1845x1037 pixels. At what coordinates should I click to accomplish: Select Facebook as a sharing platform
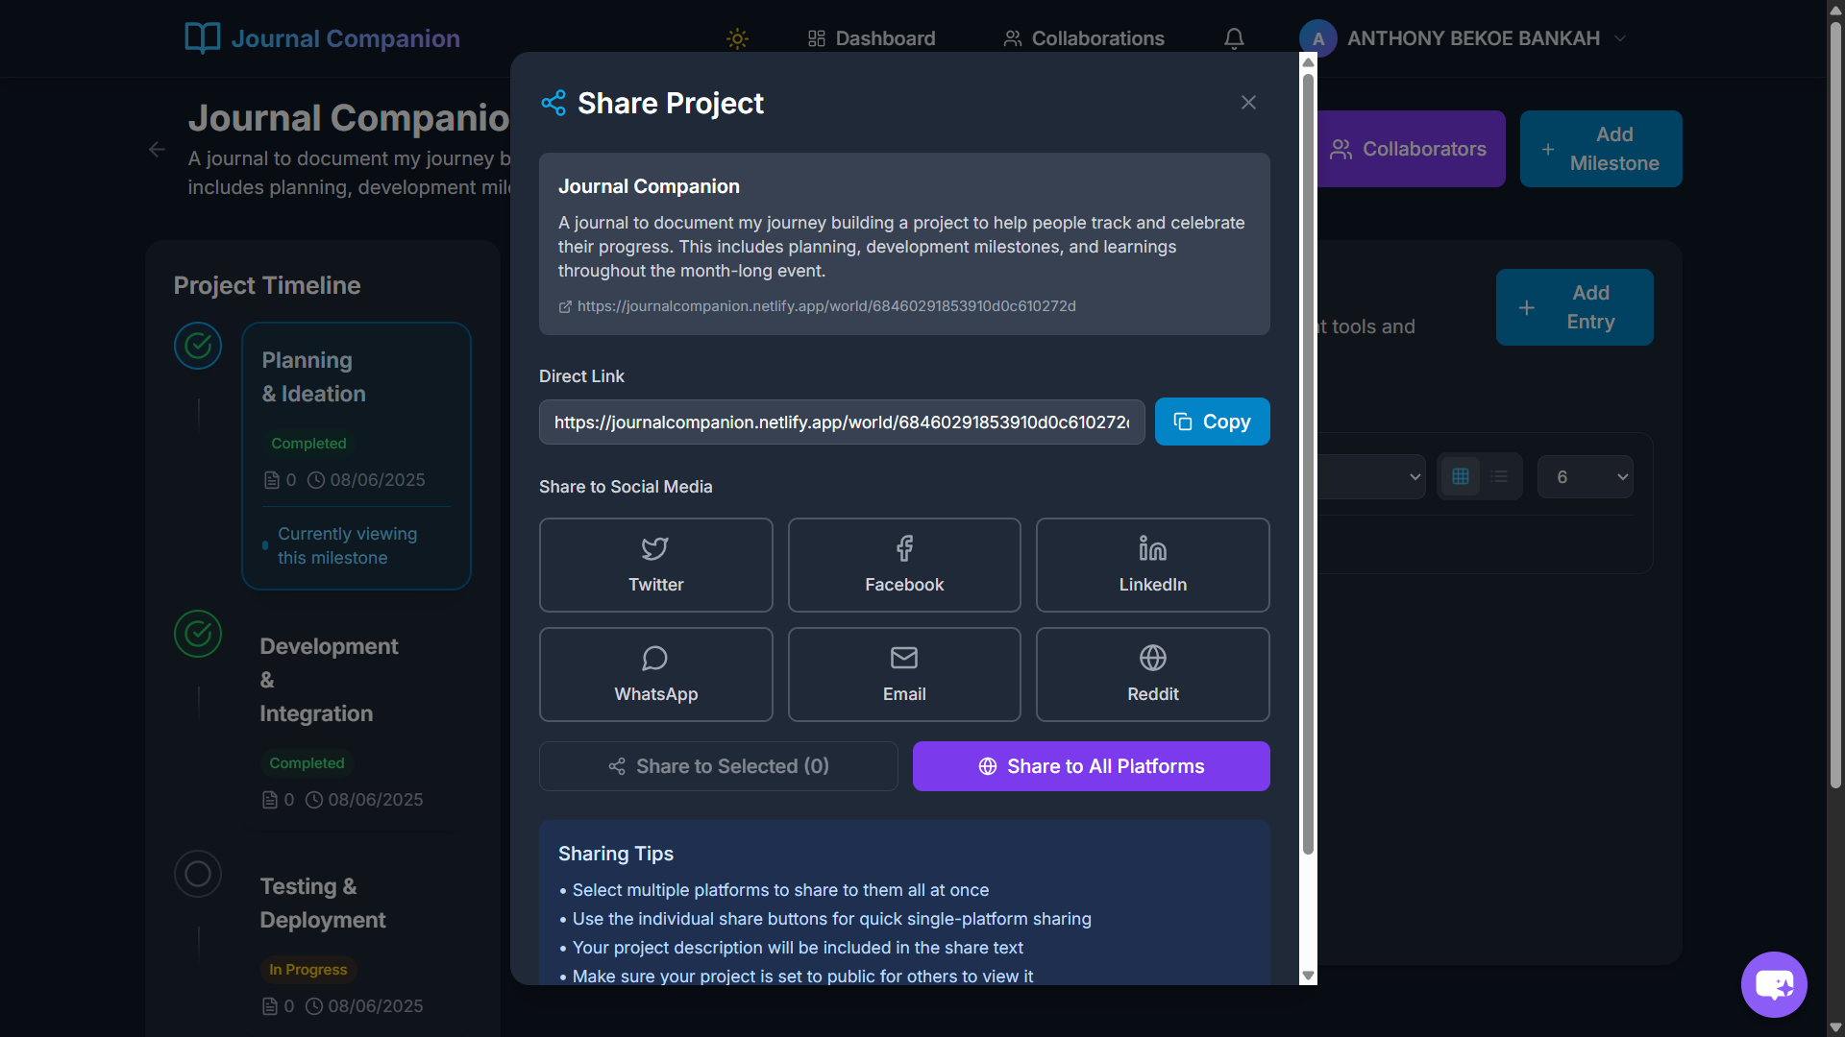[903, 566]
